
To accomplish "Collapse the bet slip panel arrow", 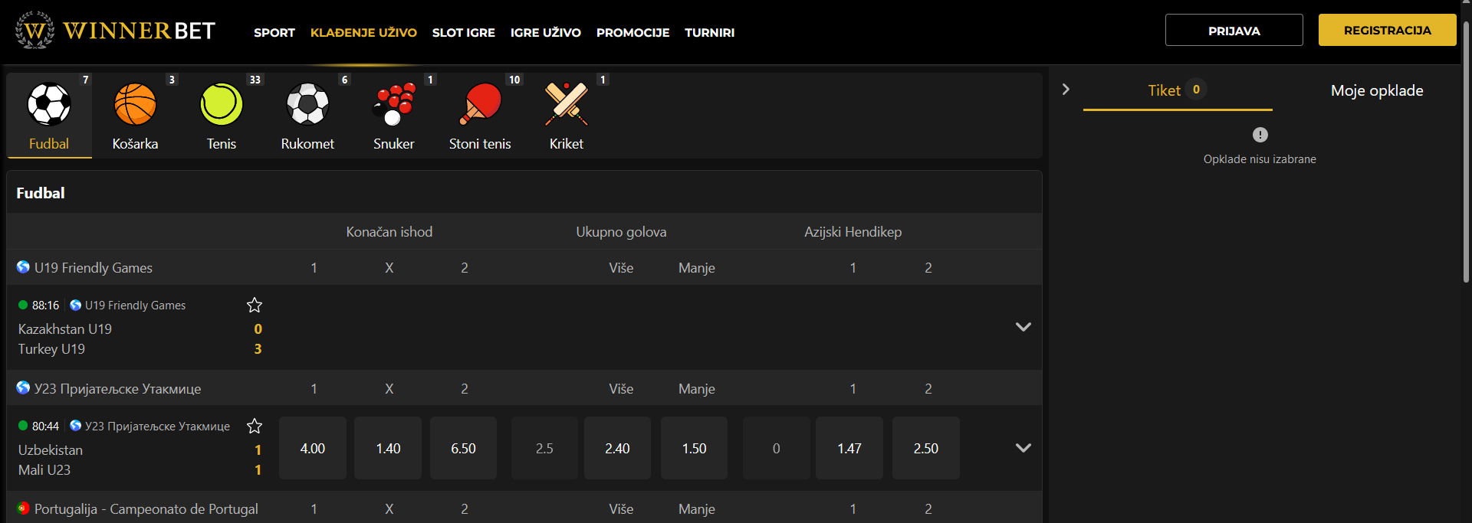I will 1066,90.
